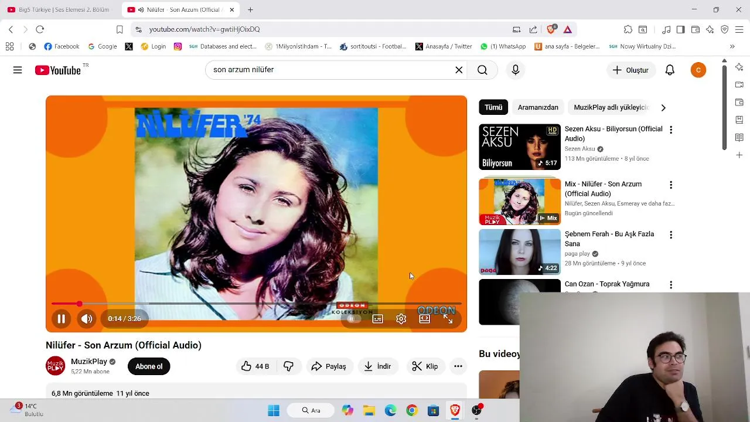750x422 pixels.
Task: Open the Şebnem Ferah video thumbnail
Action: (x=520, y=252)
